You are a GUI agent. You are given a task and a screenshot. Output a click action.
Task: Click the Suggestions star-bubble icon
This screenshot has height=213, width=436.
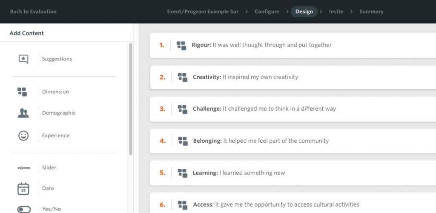23,59
